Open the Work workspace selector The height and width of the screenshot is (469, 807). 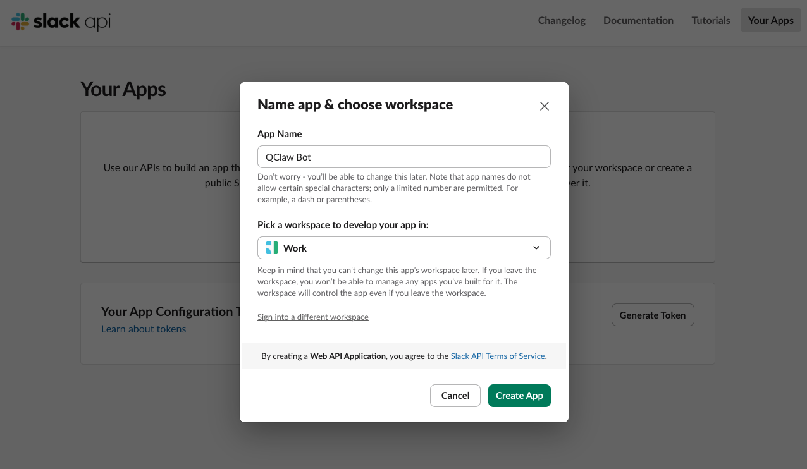tap(403, 248)
